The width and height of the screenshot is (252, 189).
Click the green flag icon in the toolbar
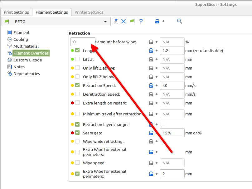point(132,21)
